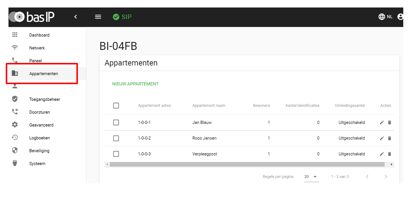The height and width of the screenshot is (201, 413).
Task: Click Uitgeschakeld in the Jan Blauw row
Action: (x=352, y=122)
